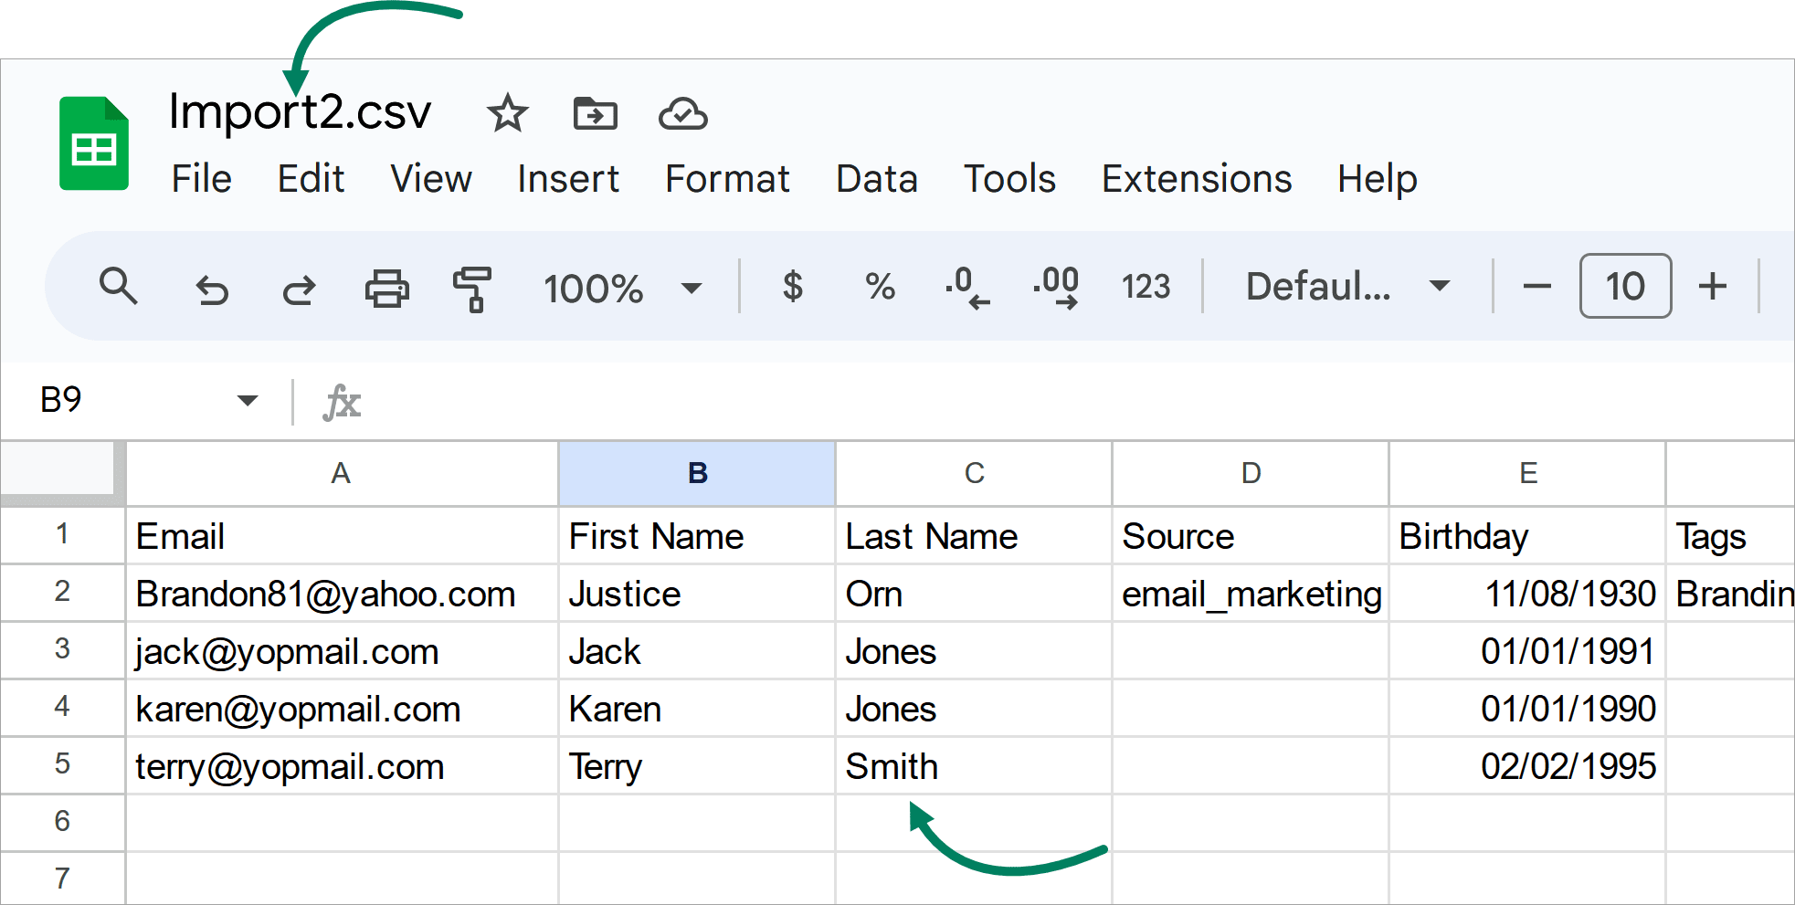Open more number formats (123)

tap(1145, 288)
